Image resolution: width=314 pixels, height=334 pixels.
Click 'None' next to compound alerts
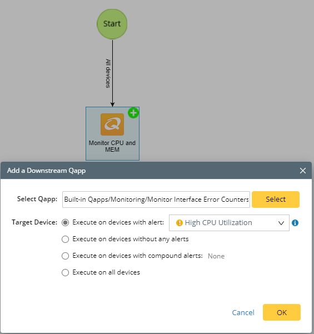coord(216,256)
